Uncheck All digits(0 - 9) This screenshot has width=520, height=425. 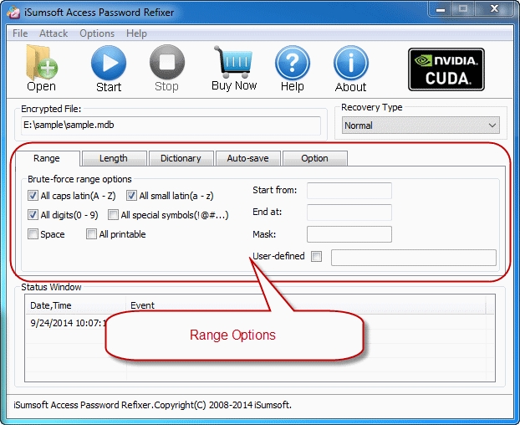tap(33, 215)
